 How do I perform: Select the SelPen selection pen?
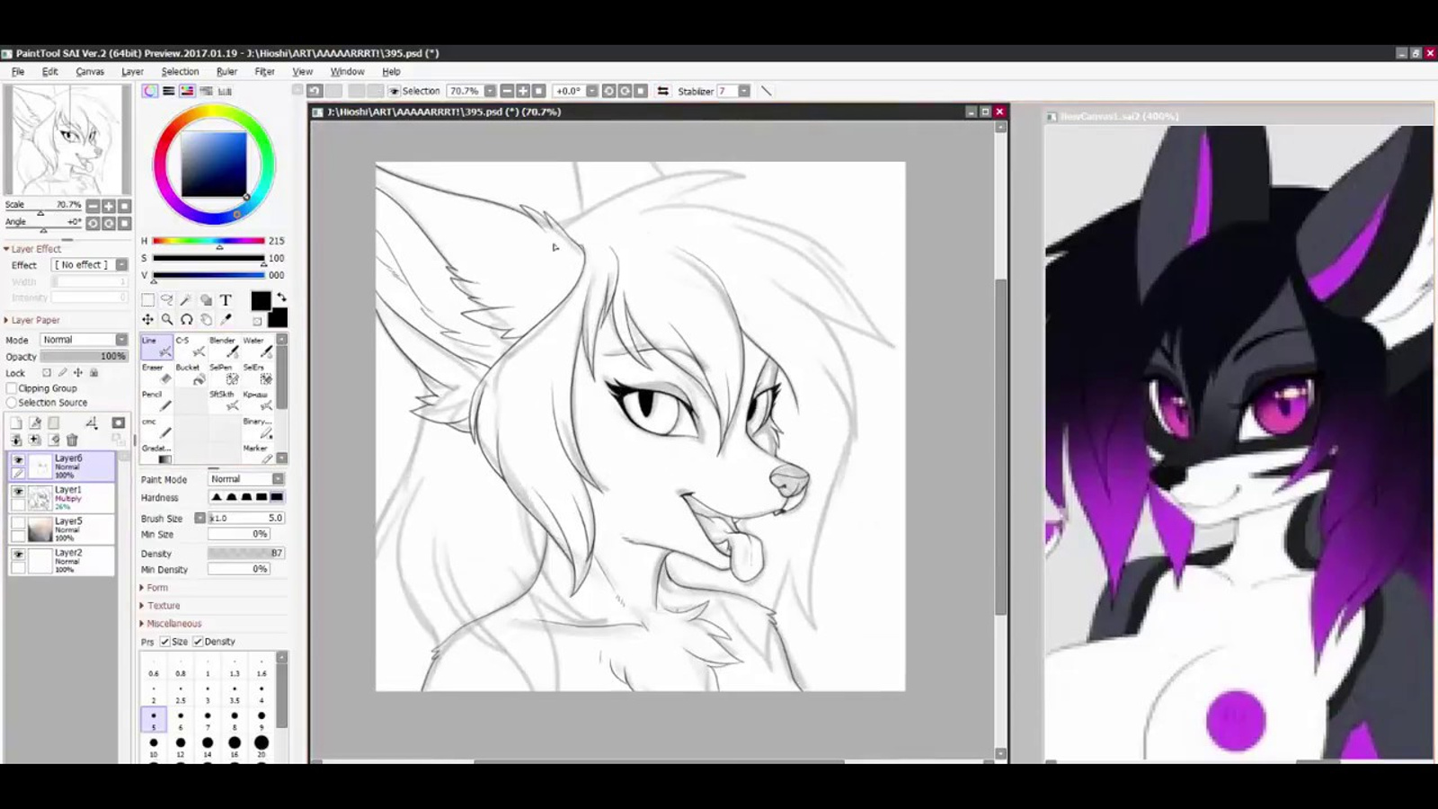(x=225, y=374)
